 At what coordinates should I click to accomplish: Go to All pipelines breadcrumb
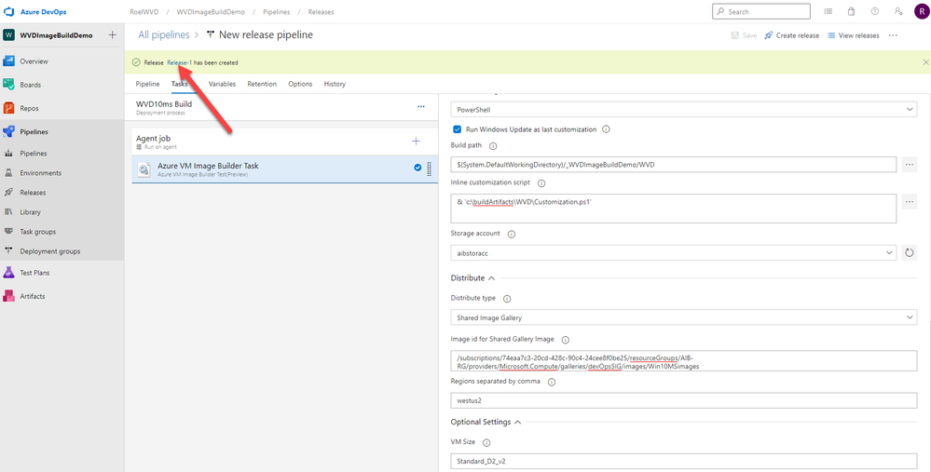coord(164,35)
